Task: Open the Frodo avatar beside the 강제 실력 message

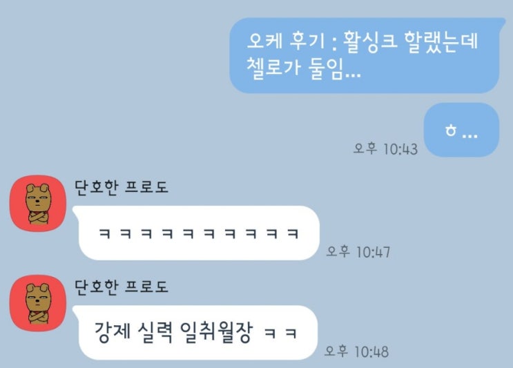Action: click(38, 303)
